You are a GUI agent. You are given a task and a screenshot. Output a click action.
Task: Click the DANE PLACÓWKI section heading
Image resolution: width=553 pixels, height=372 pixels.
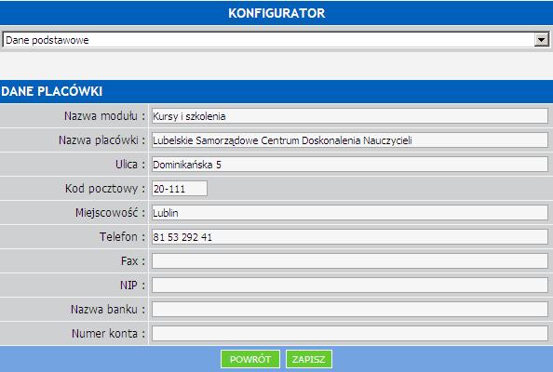(52, 91)
